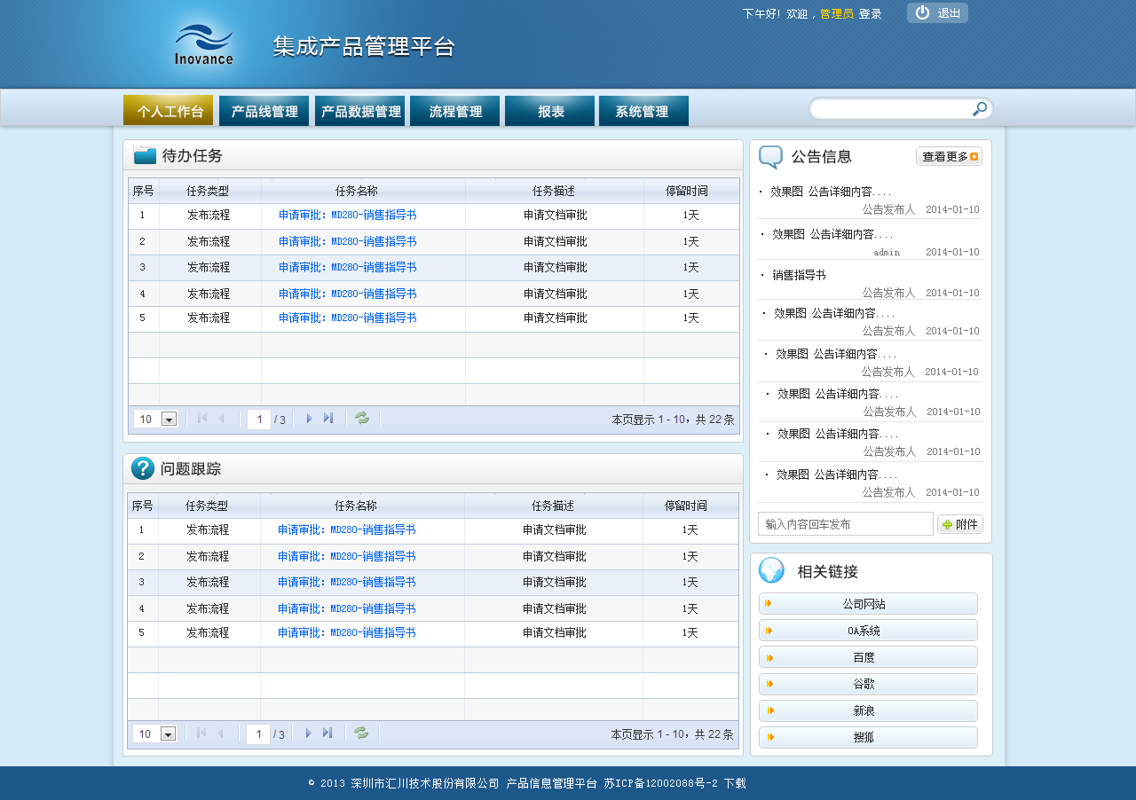Screen dimensions: 1136x800
Task: Open row 2 task link in 待办任务
Action: click(x=347, y=242)
